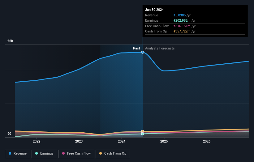Click the €0 y-axis label

(x=9, y=134)
